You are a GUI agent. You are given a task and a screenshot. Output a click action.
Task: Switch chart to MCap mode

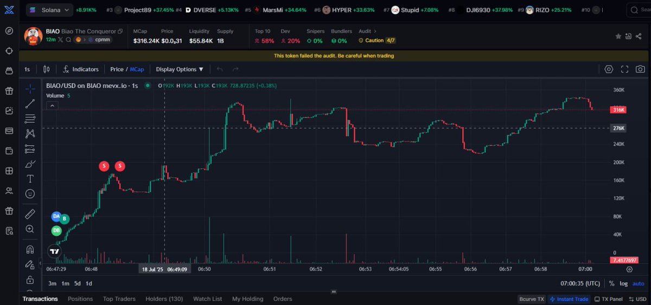click(137, 69)
